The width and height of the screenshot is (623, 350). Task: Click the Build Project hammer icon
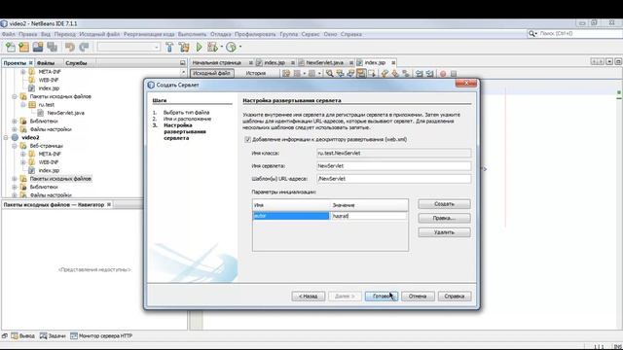click(169, 48)
